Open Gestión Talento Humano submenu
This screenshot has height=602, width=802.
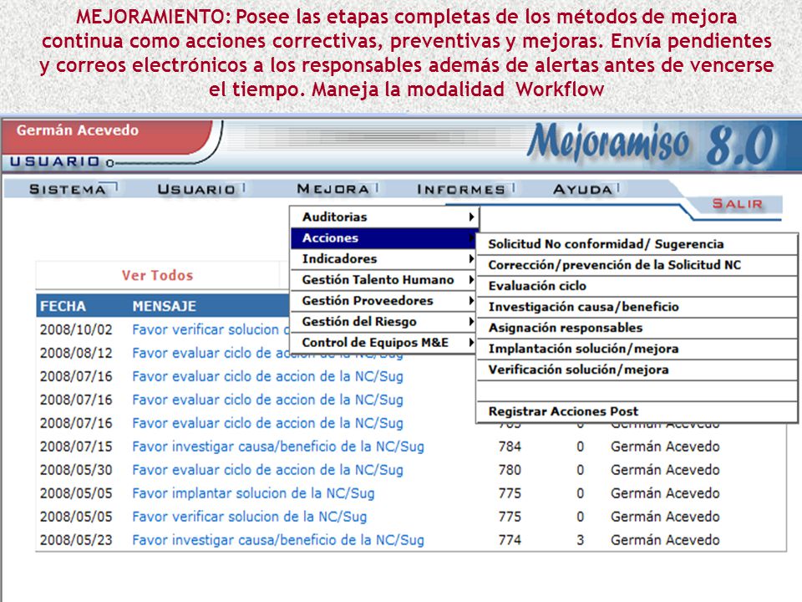pos(384,280)
